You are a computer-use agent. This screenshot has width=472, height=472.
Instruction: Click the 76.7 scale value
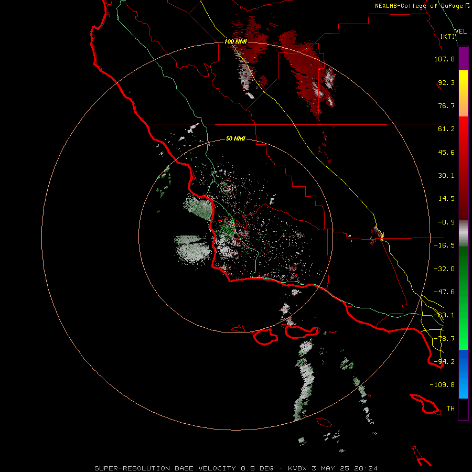point(446,105)
